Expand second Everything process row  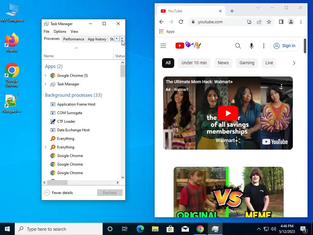[46, 147]
